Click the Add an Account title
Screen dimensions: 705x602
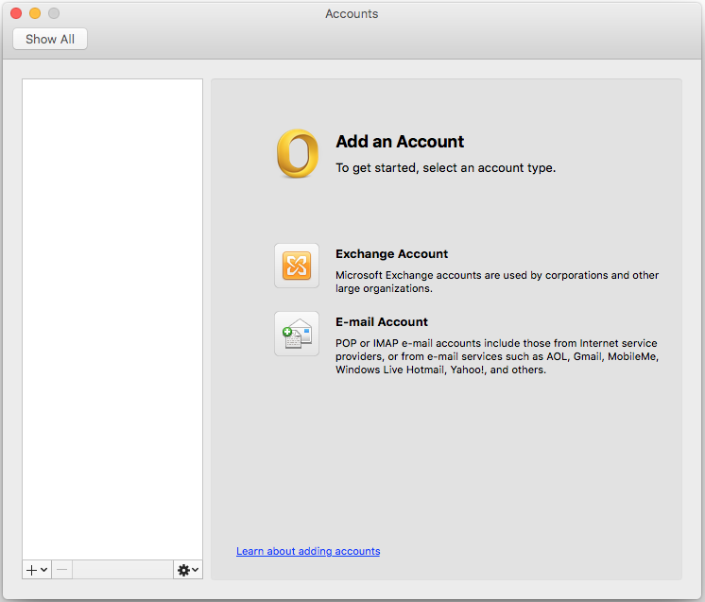point(400,142)
